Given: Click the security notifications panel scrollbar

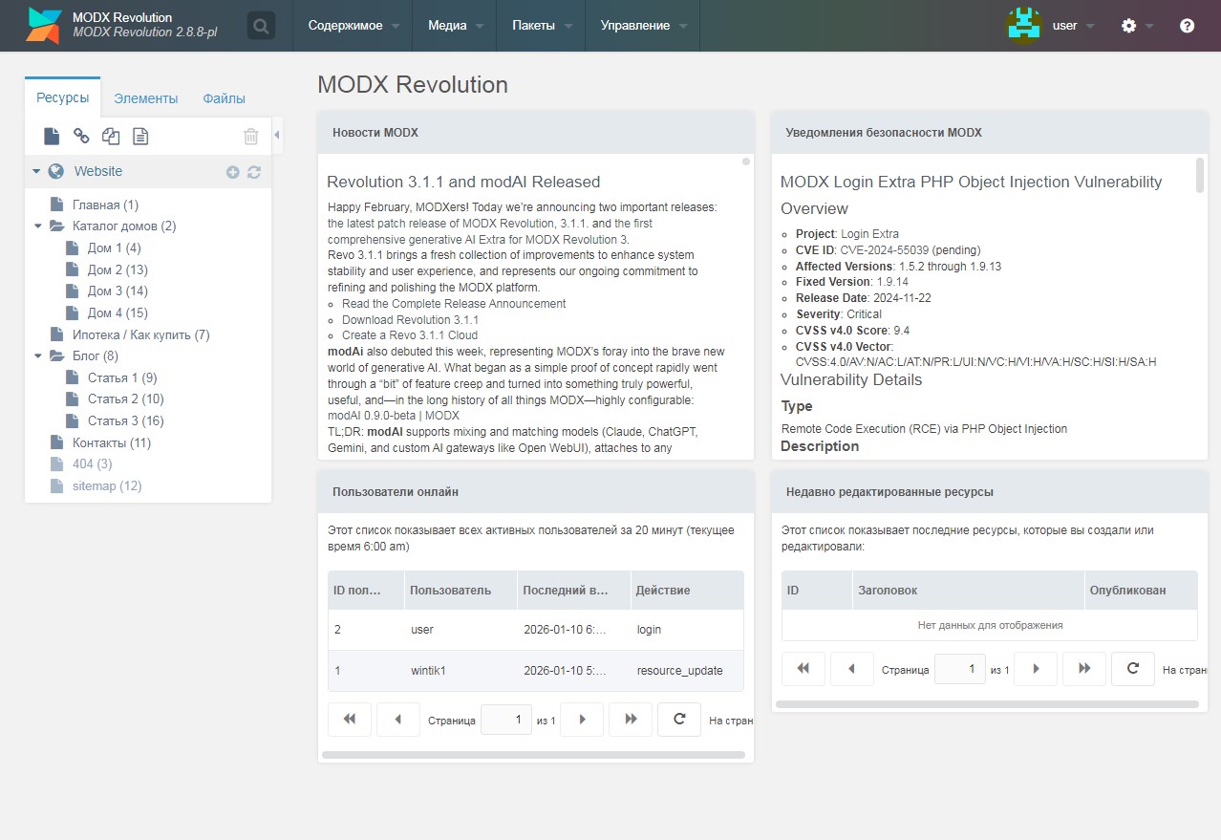Looking at the screenshot, I should coord(1200,176).
